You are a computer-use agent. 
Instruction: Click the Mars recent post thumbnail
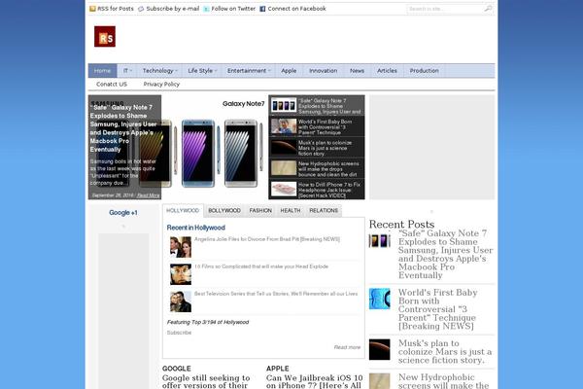point(380,349)
